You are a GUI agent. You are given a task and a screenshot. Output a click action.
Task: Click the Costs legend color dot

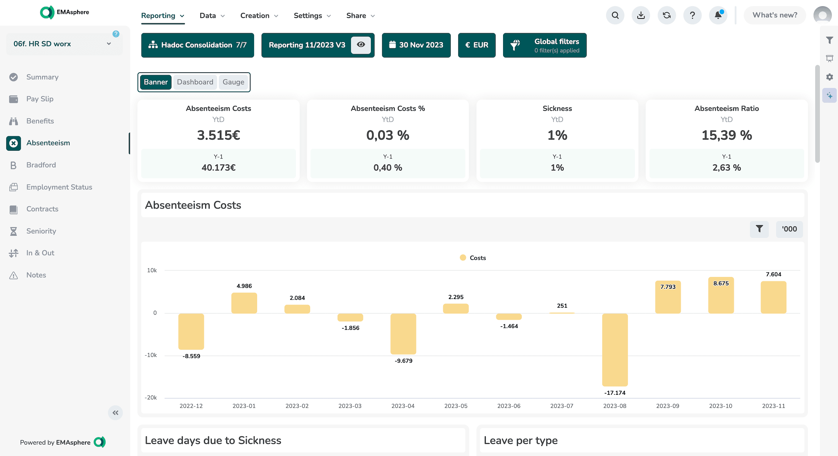point(462,258)
